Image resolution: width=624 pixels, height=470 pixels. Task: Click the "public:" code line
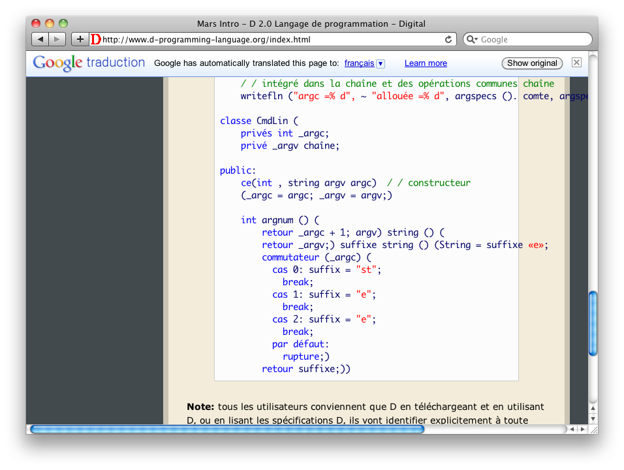(238, 170)
